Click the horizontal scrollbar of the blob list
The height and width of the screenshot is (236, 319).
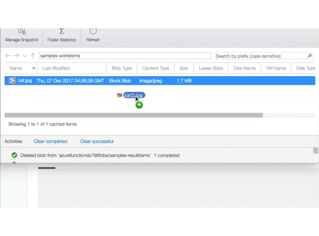[x=134, y=115]
